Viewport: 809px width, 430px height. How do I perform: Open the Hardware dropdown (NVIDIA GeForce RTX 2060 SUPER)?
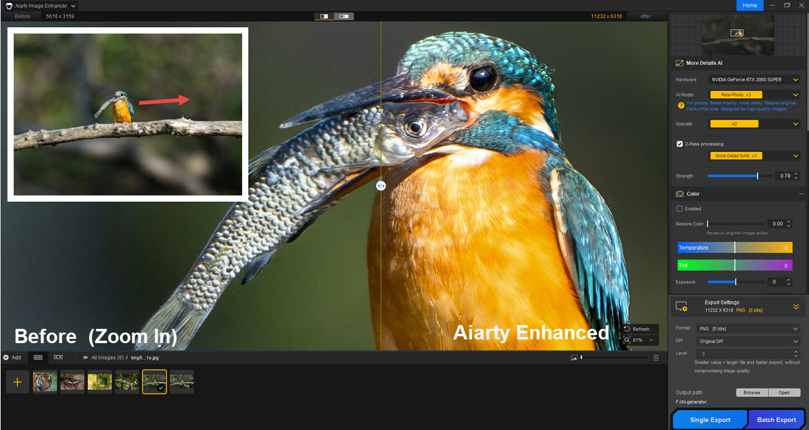755,79
